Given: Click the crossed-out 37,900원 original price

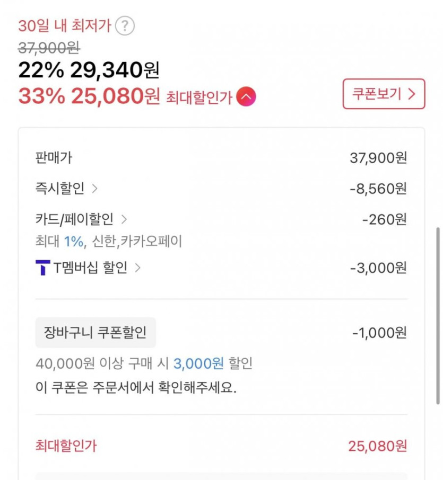Looking at the screenshot, I should tap(49, 48).
